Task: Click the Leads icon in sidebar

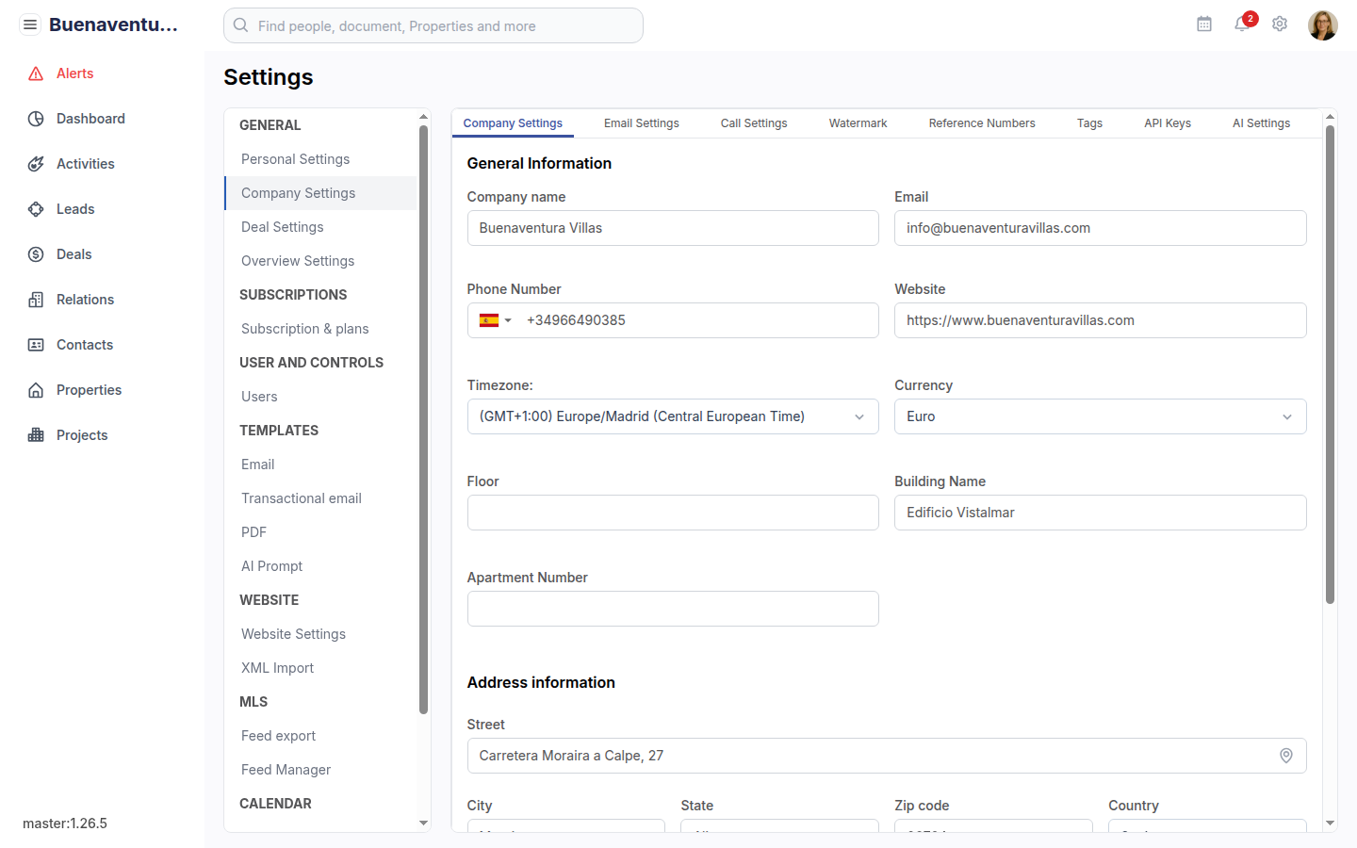Action: [36, 209]
